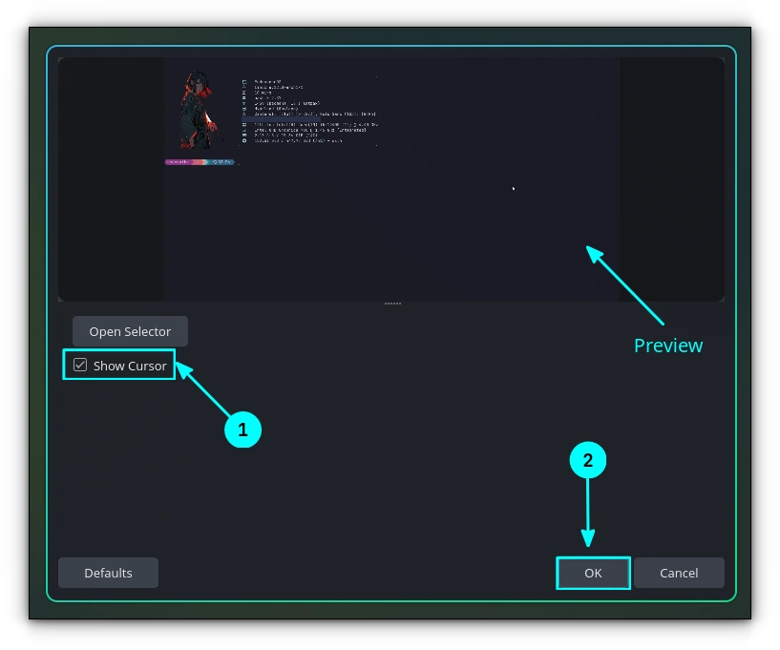780x650 pixels.
Task: Click the arrowhead pointing at the preview area
Action: click(x=594, y=254)
